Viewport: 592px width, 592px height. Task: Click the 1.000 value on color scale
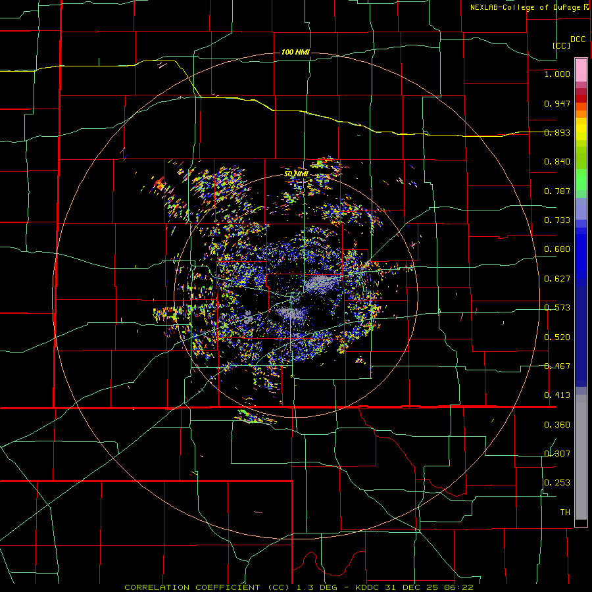557,74
